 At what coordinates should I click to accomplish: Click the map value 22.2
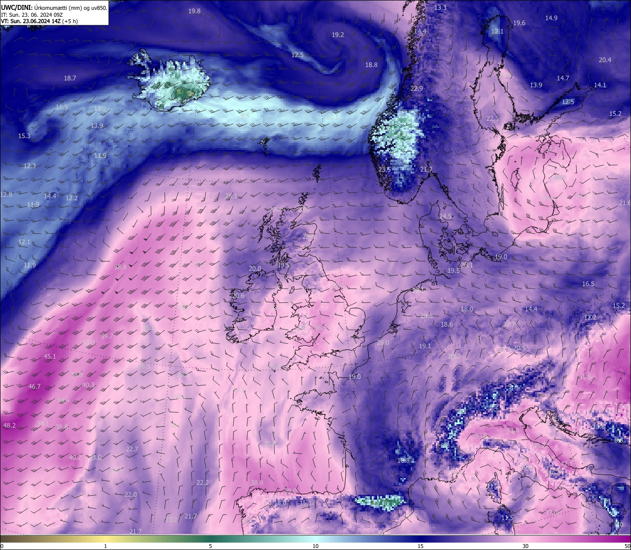pyautogui.click(x=203, y=482)
